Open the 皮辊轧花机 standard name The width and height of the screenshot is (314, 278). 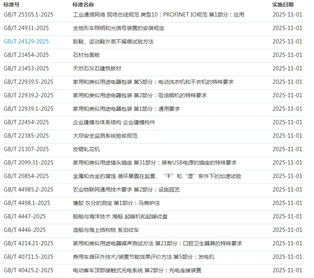point(86,149)
